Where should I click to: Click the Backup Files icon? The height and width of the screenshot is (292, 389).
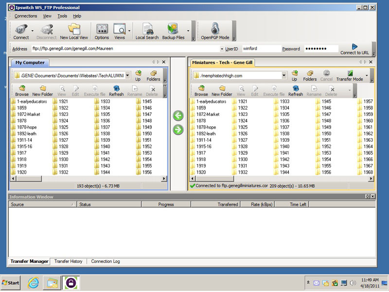pos(173,32)
